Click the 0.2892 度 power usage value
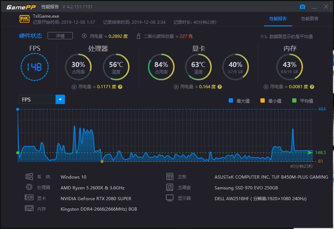334x229 pixels. click(118, 36)
